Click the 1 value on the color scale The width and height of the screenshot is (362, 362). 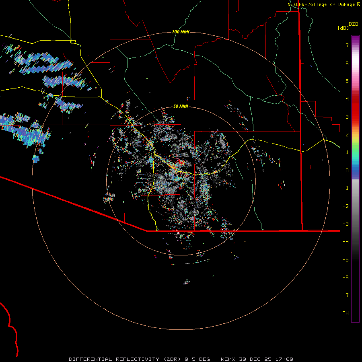click(x=347, y=152)
